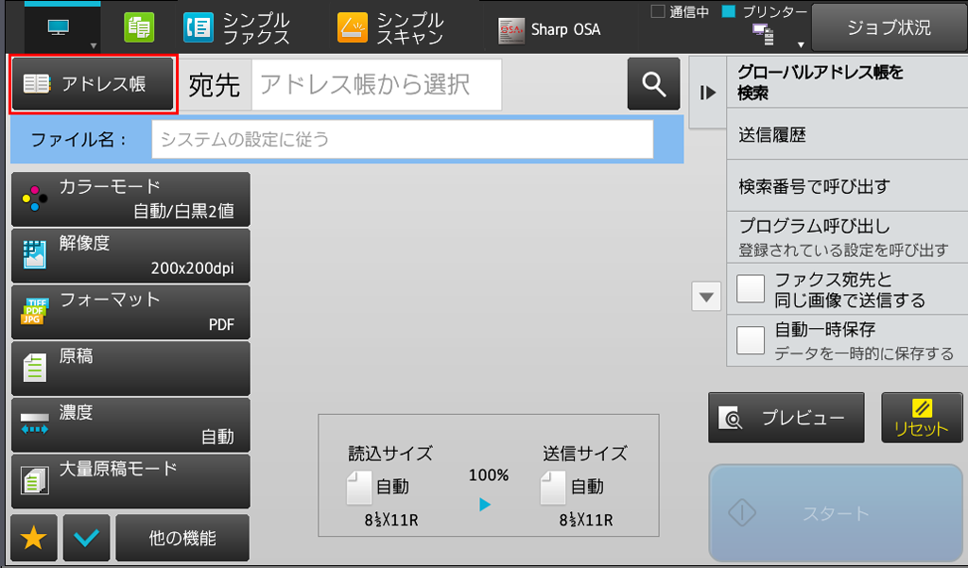Click the プリンター status indicator box
968x568 pixels.
pyautogui.click(x=729, y=11)
